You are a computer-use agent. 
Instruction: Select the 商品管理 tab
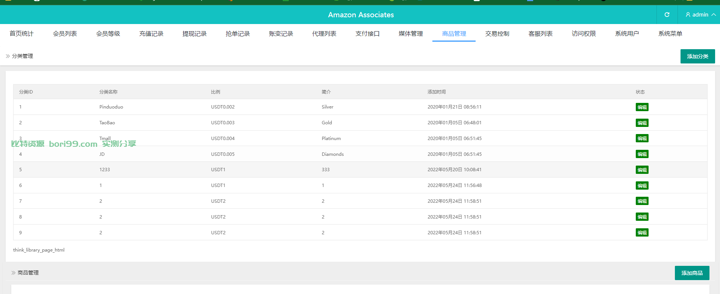tap(454, 33)
